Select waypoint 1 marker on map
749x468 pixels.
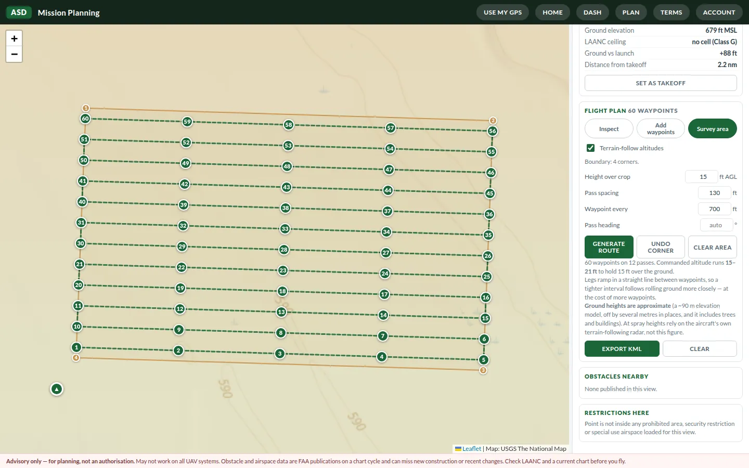[76, 347]
